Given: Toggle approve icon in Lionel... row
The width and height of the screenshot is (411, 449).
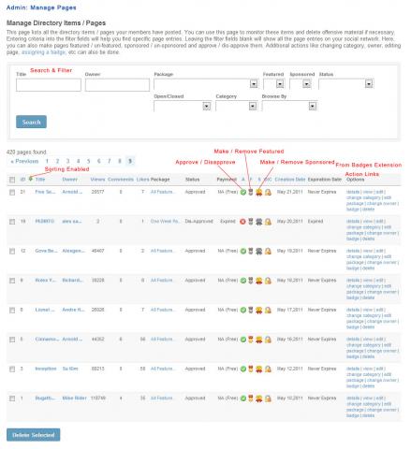Looking at the screenshot, I should click(243, 310).
